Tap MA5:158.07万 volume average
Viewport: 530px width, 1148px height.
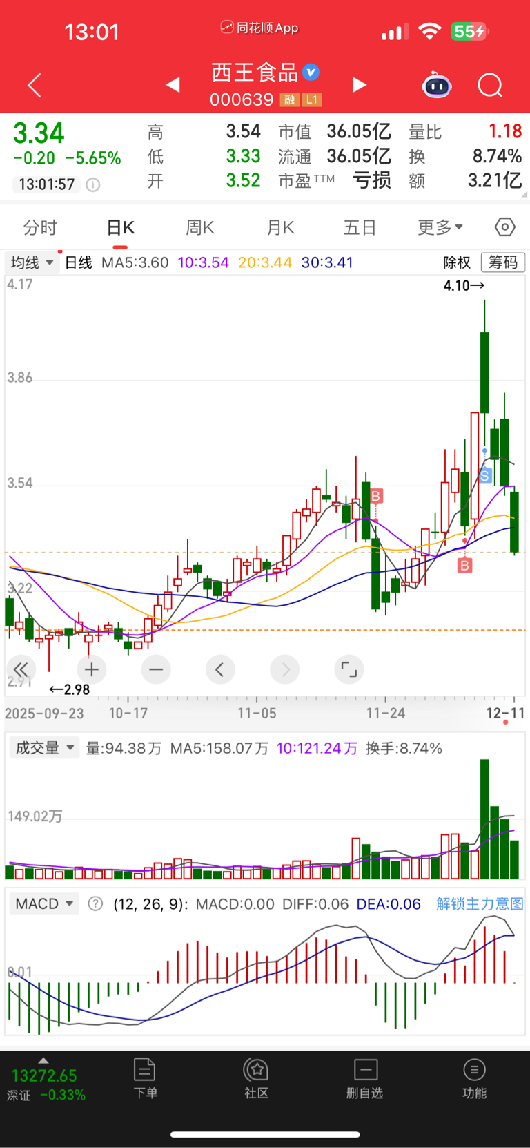[x=219, y=748]
